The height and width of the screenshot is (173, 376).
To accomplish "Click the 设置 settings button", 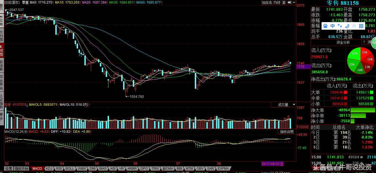I will [x=9, y=168].
